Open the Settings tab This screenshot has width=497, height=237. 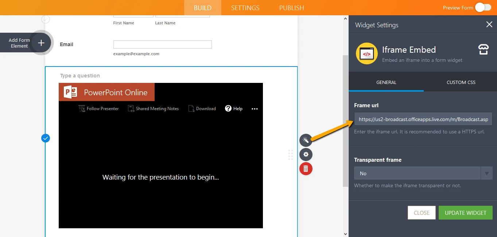click(245, 8)
